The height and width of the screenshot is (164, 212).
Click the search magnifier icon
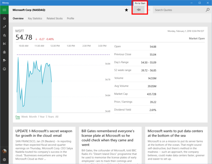(x=208, y=10)
